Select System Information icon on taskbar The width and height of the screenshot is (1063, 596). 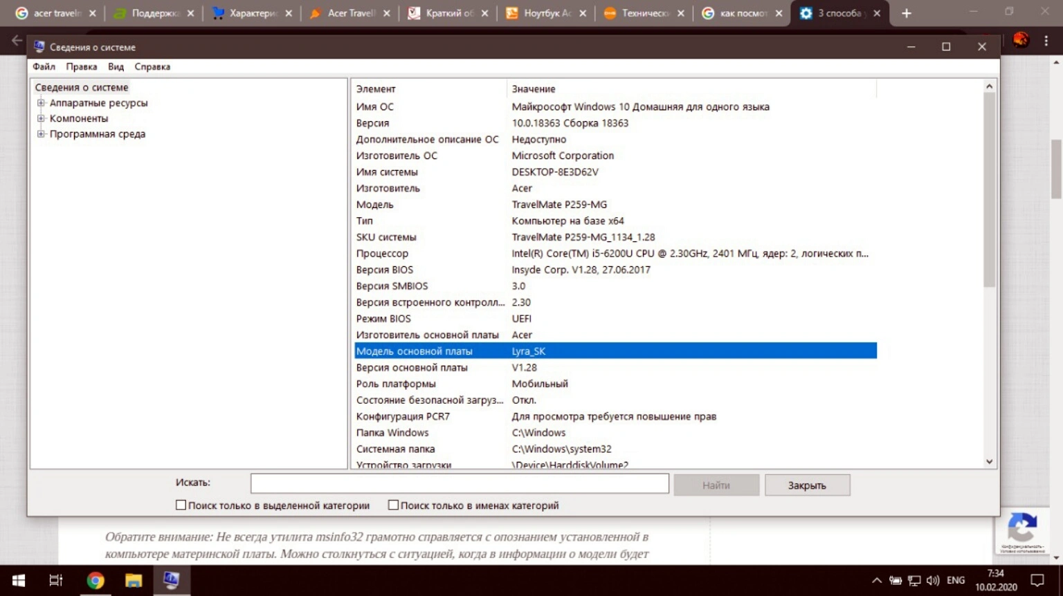tap(171, 581)
